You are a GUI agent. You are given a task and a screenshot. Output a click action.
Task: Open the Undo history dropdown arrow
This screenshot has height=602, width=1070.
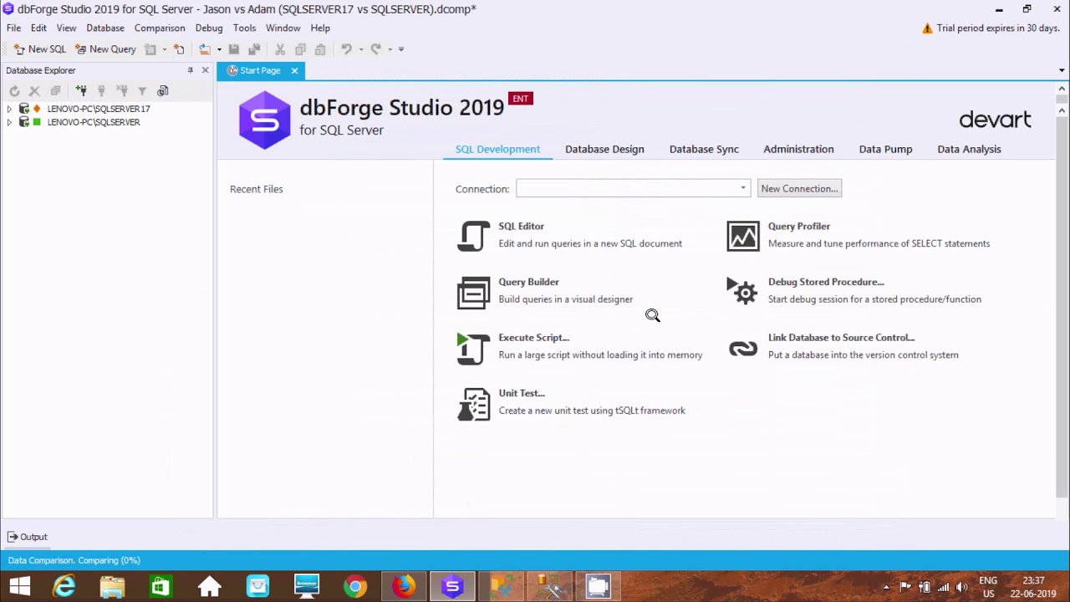(x=361, y=49)
